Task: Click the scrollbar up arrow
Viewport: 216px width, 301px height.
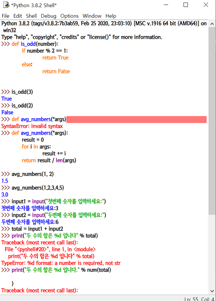Action: coord(212,24)
